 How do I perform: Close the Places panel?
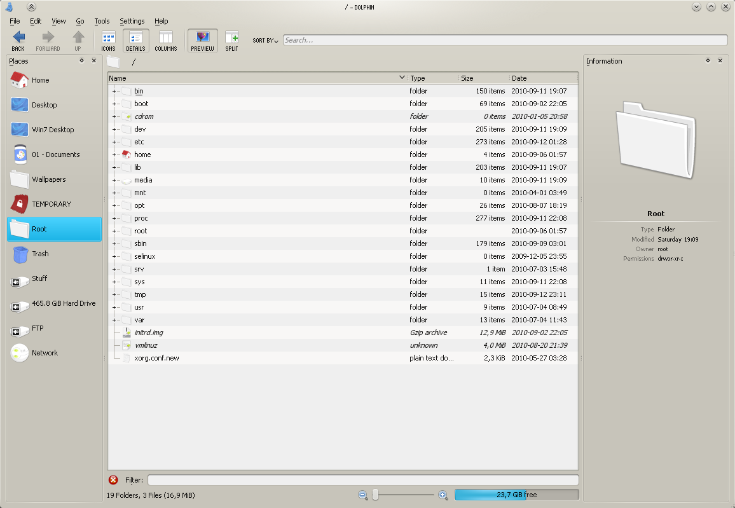point(93,60)
